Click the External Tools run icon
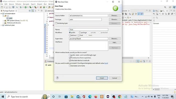Viewport: 176px width, 99px height. coord(35,7)
